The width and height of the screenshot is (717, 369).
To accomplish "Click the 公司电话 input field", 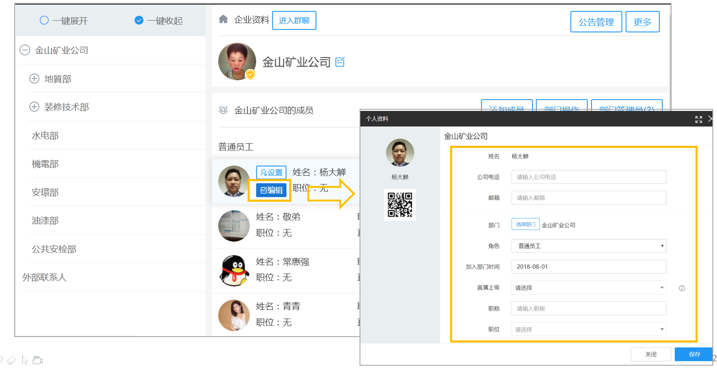I will click(589, 177).
